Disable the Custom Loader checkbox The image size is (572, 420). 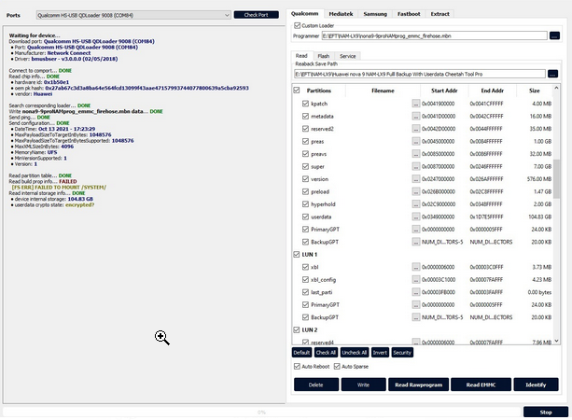click(x=298, y=25)
